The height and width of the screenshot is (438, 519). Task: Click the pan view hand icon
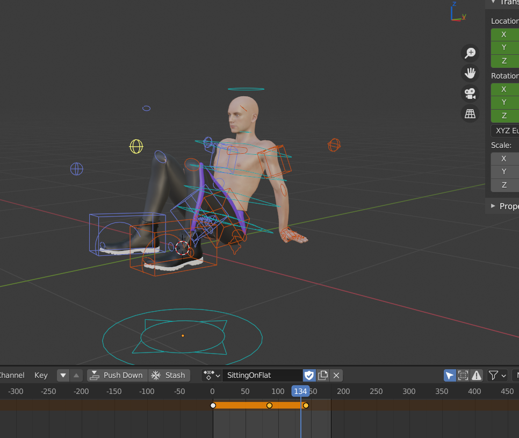(470, 73)
